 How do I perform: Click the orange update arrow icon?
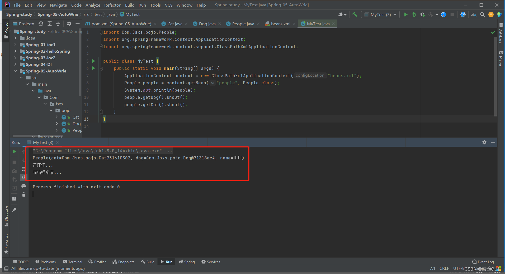point(491,14)
